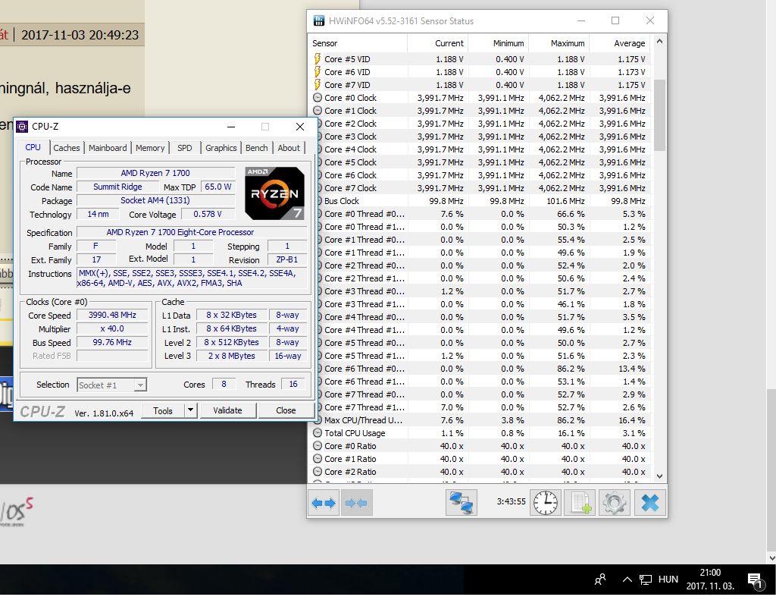The image size is (776, 600).
Task: Click the forum timestamp '2017-11-03 20:49:23'
Action: click(x=80, y=35)
